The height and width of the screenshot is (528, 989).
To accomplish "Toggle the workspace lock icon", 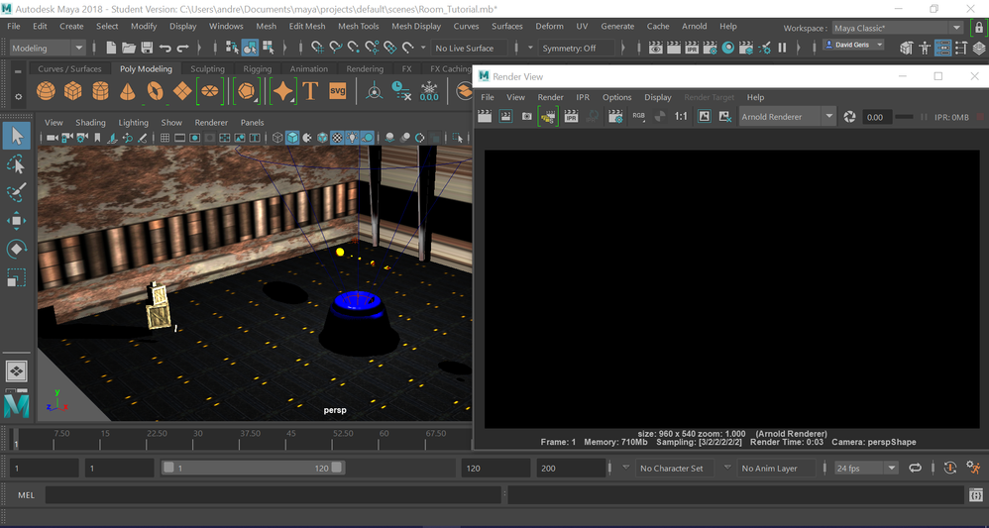I will pos(979,28).
